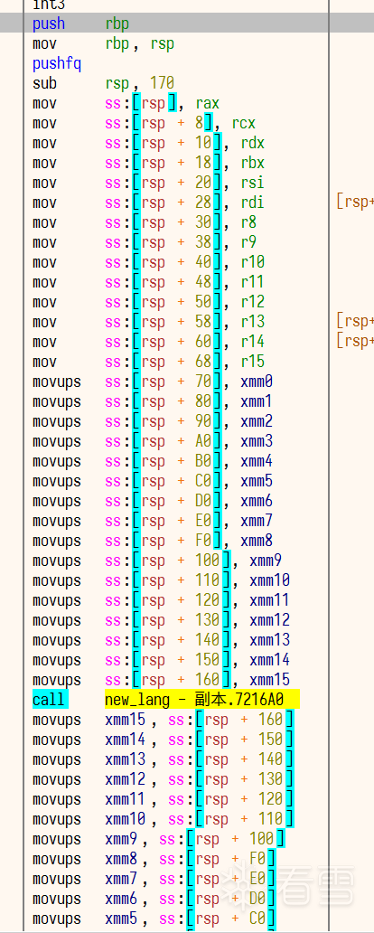Click the [rsp+ comment beside rdi line
This screenshot has height=933, width=374.
355,203
